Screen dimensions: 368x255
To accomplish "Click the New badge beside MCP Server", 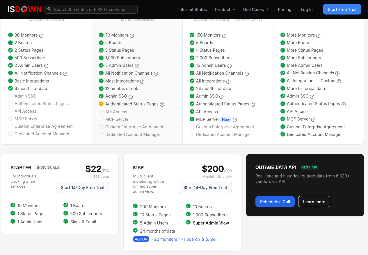I will click(x=226, y=119).
